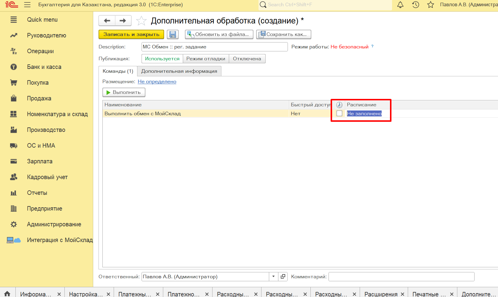Click the schedule clock column header icon

tap(339, 105)
